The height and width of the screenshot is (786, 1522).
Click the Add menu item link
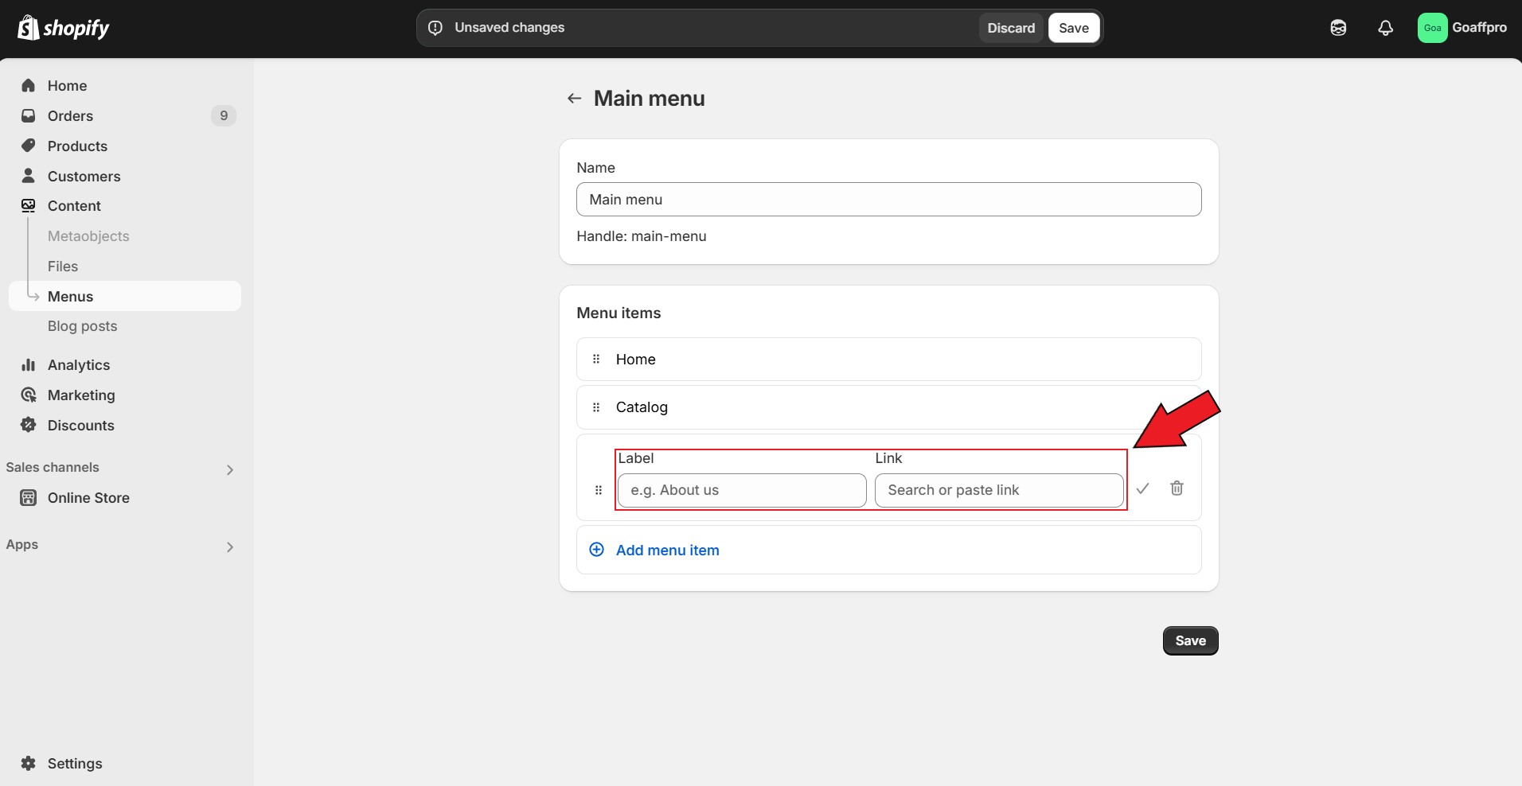click(x=667, y=551)
